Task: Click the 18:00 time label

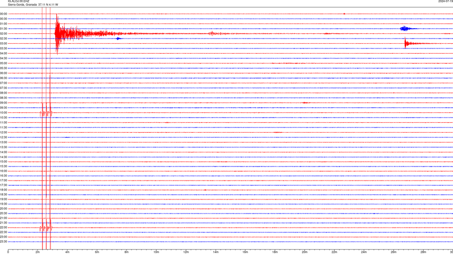Action: coord(3,190)
